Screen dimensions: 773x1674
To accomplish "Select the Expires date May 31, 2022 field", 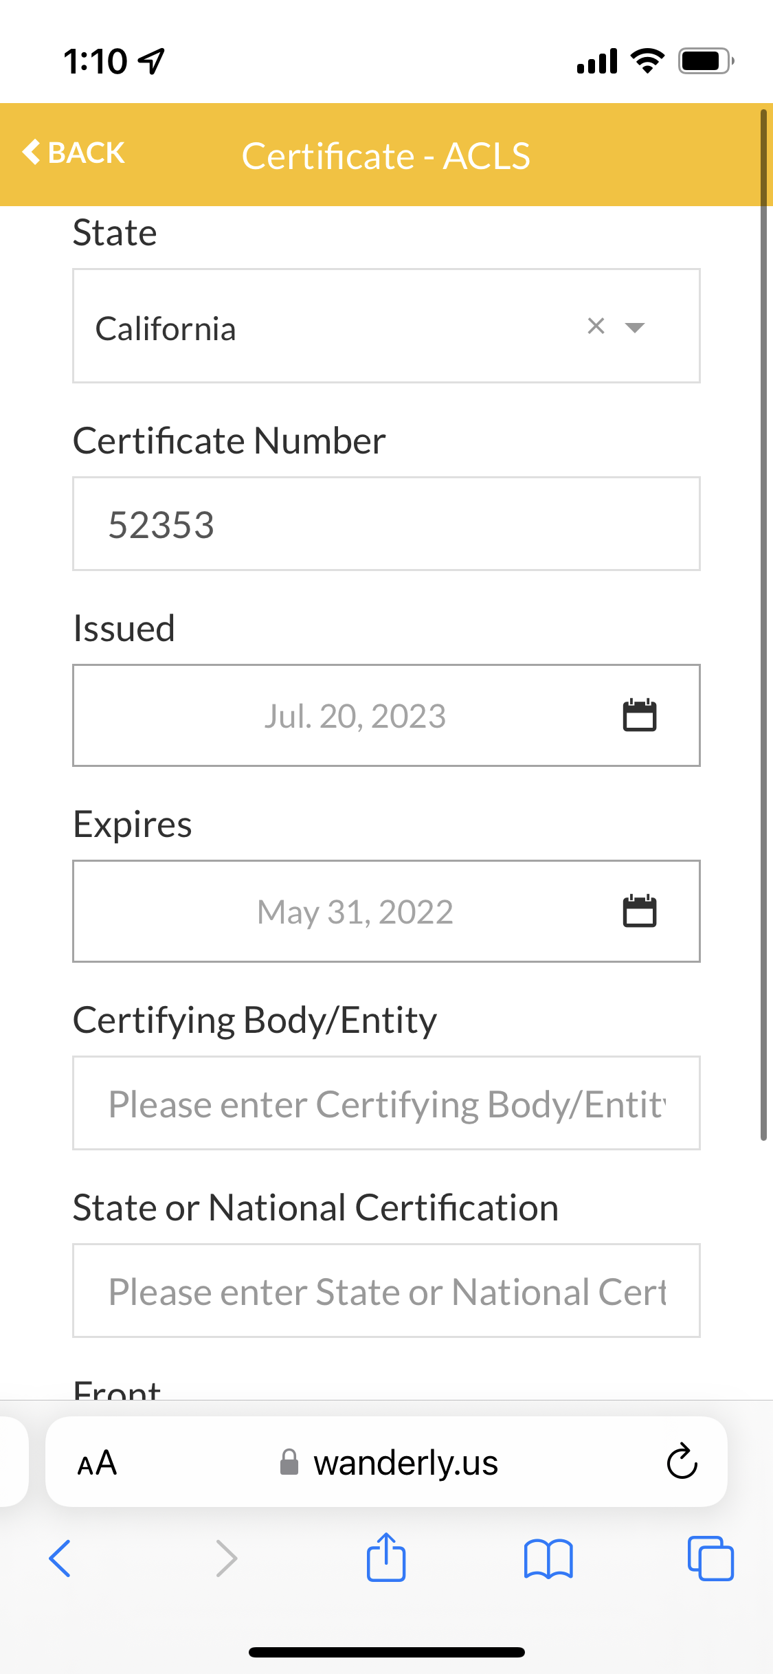I will pyautogui.click(x=355, y=911).
